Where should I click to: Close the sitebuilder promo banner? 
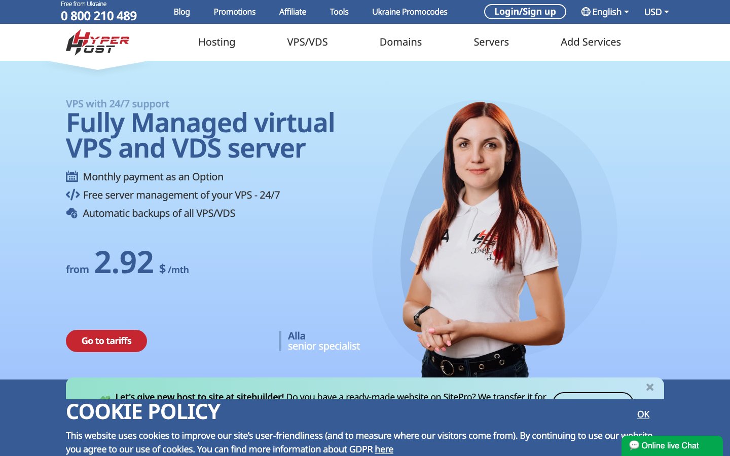point(650,387)
